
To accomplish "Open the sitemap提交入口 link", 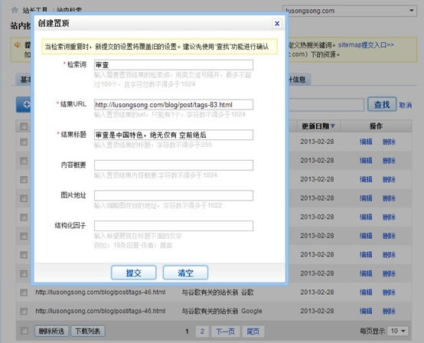I will click(366, 45).
